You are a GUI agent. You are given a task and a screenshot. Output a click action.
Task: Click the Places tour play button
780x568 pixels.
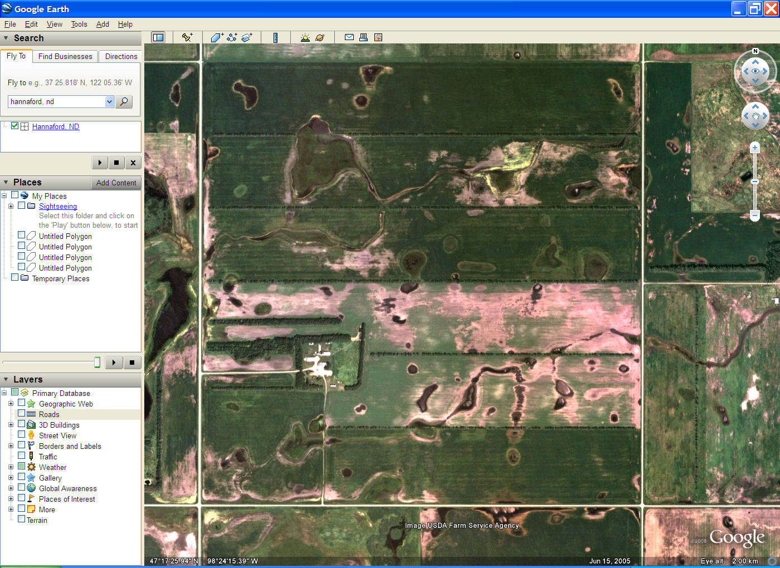tap(114, 363)
